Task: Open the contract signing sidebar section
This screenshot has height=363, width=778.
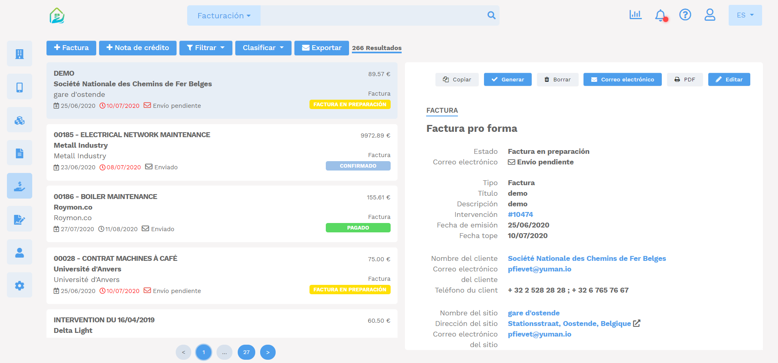Action: click(x=20, y=219)
